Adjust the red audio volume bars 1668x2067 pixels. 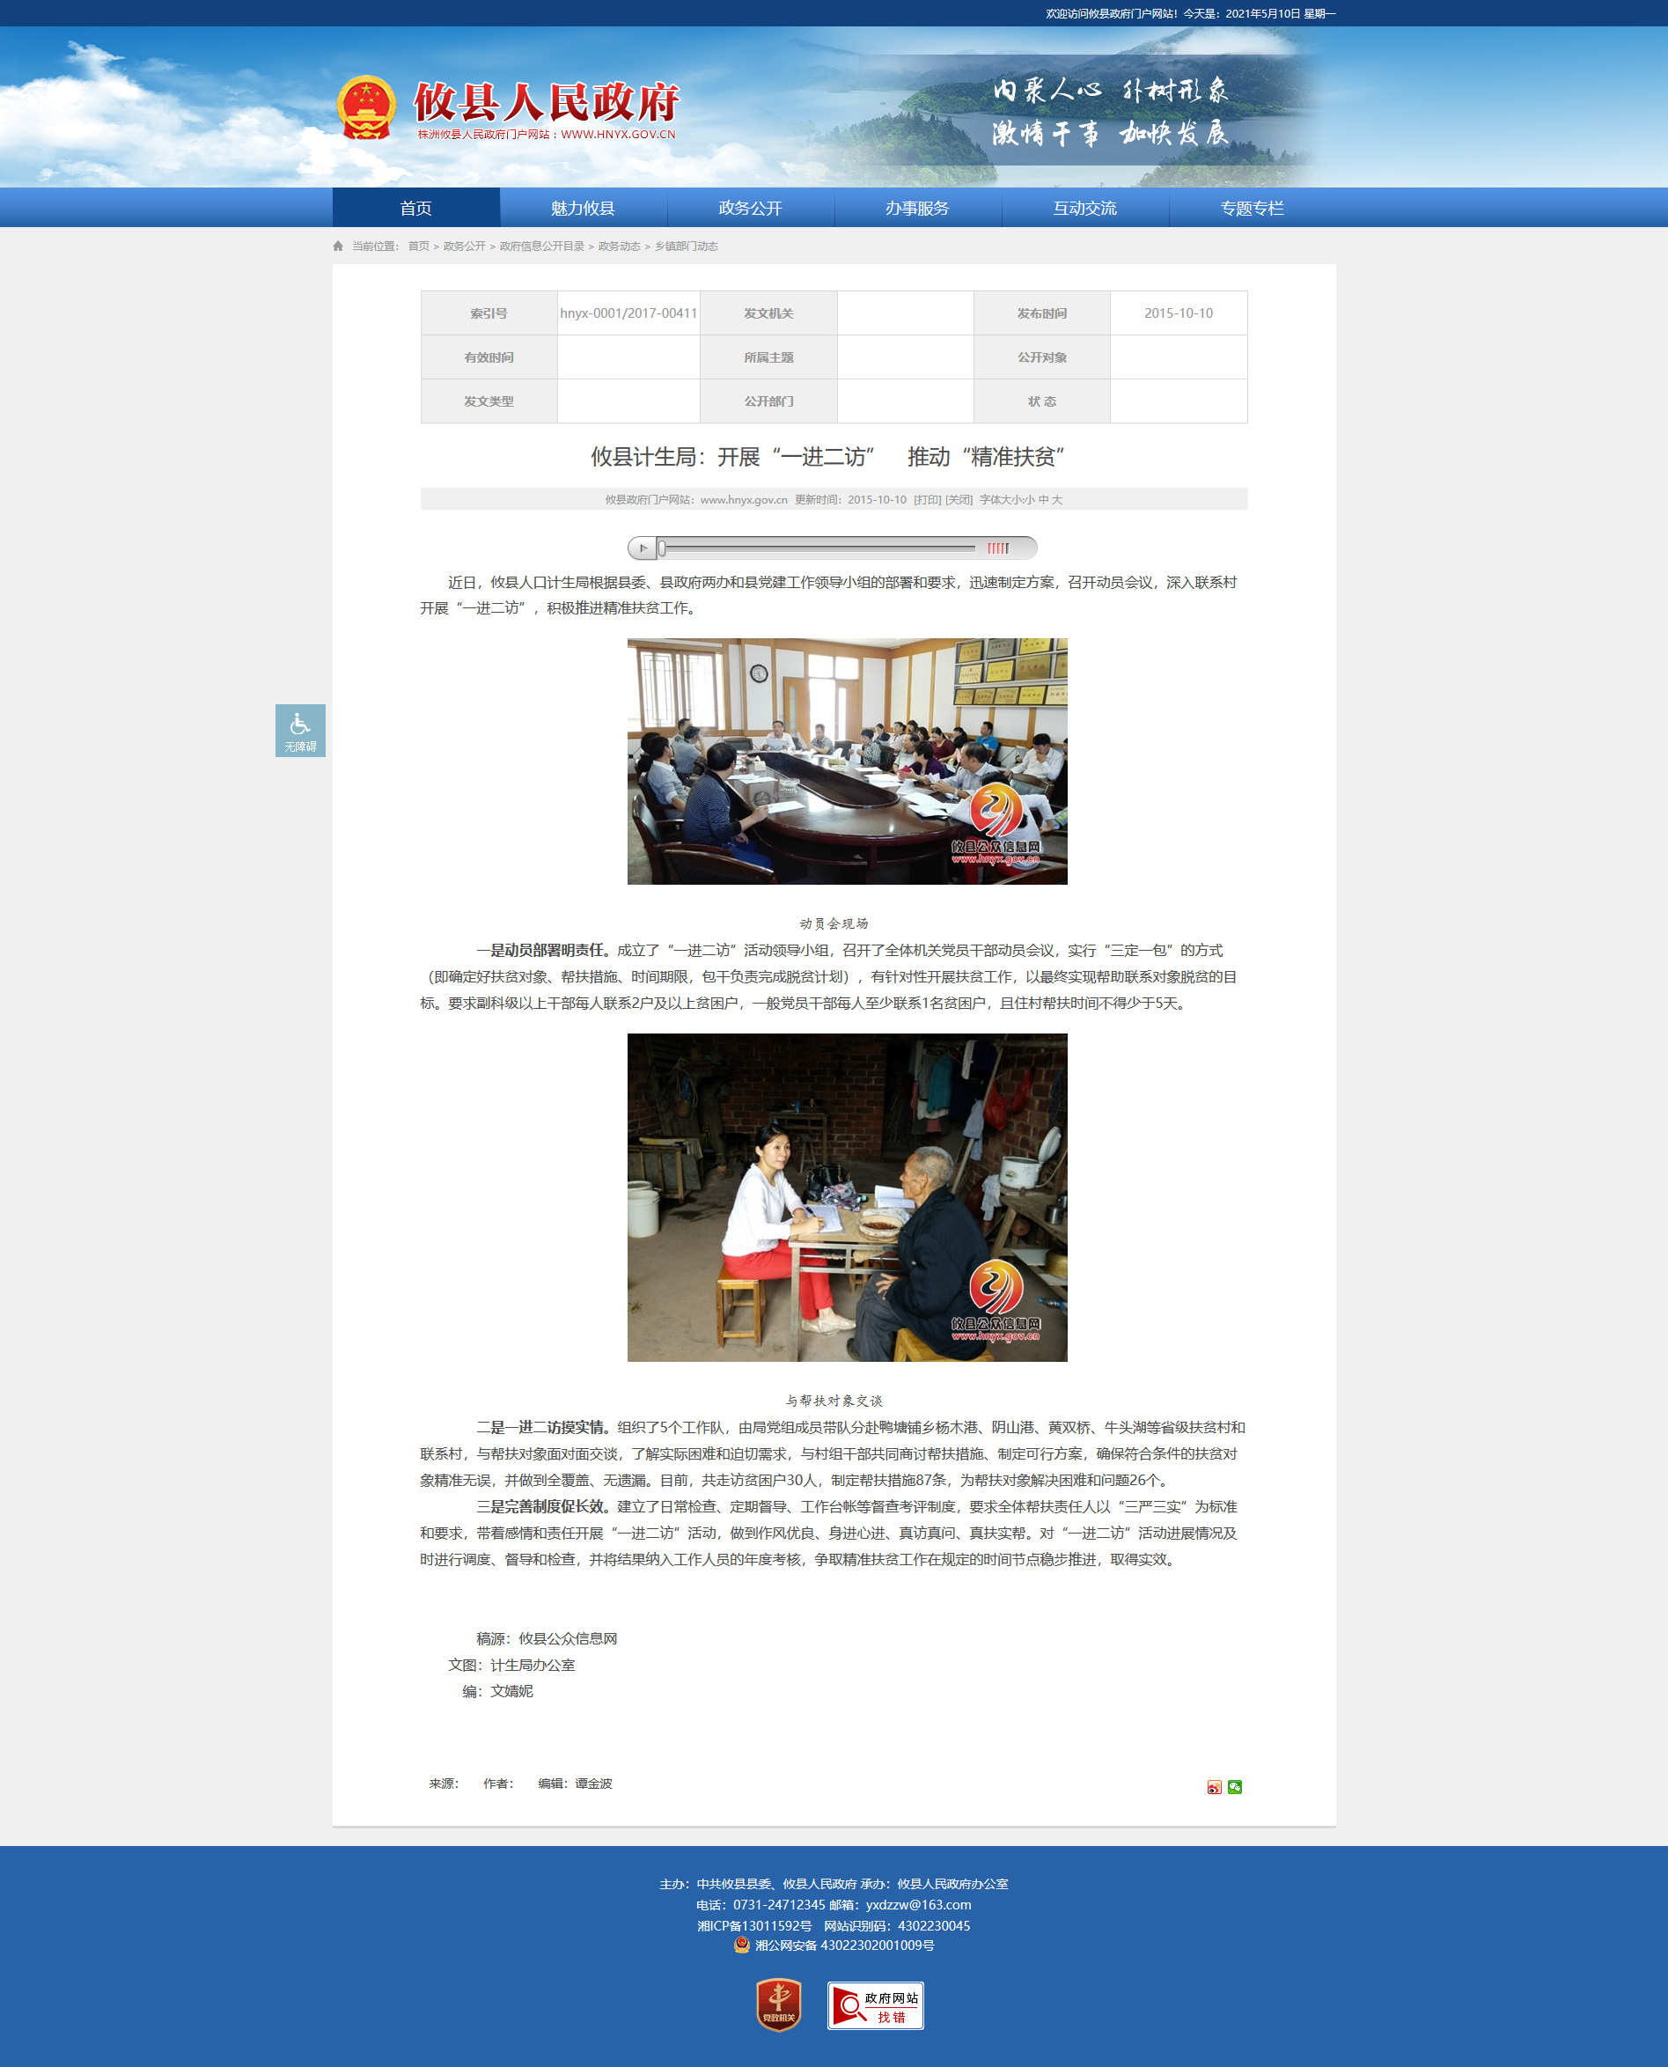click(998, 548)
